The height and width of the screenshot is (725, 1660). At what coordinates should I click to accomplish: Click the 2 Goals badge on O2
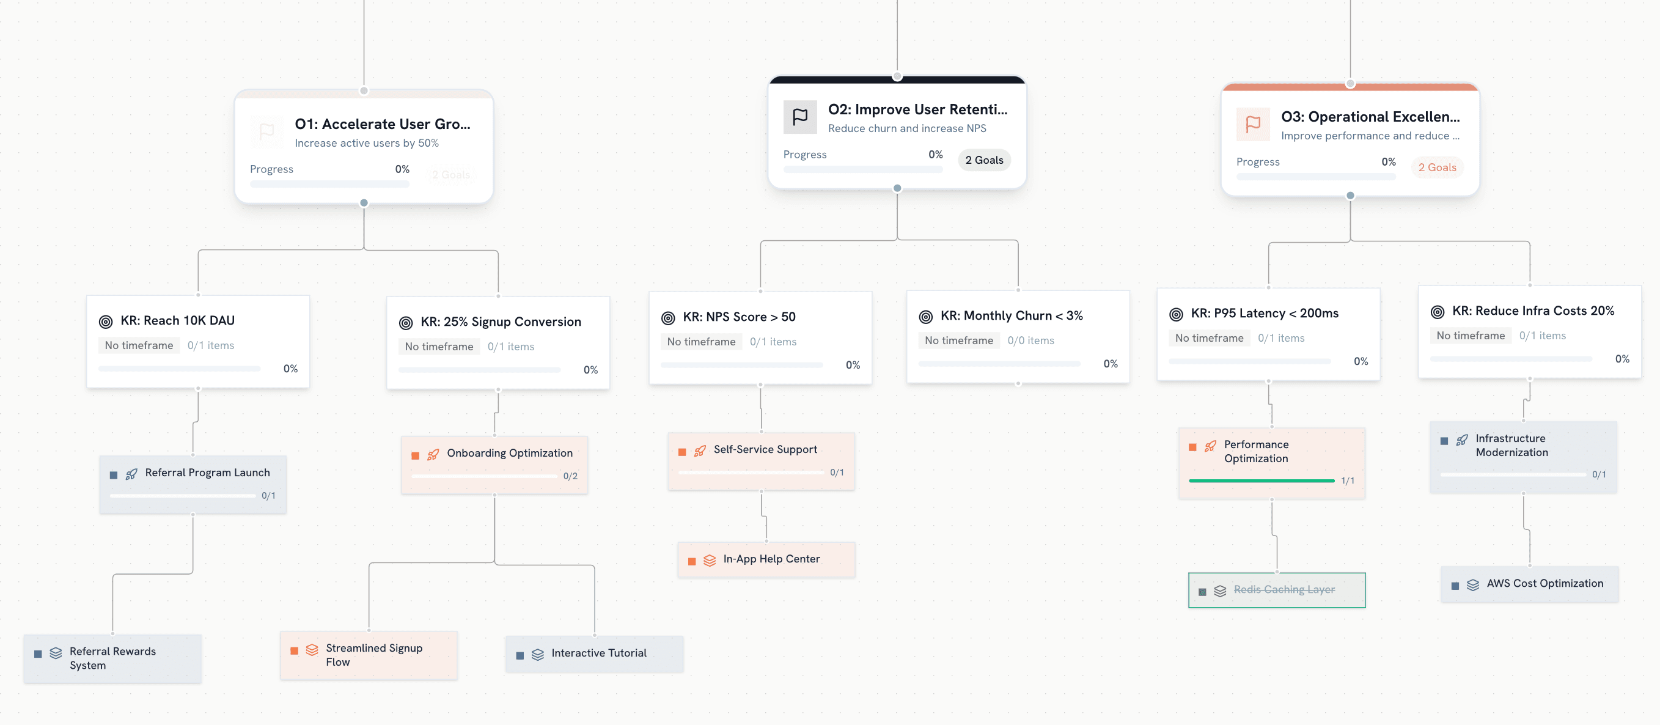coord(983,160)
